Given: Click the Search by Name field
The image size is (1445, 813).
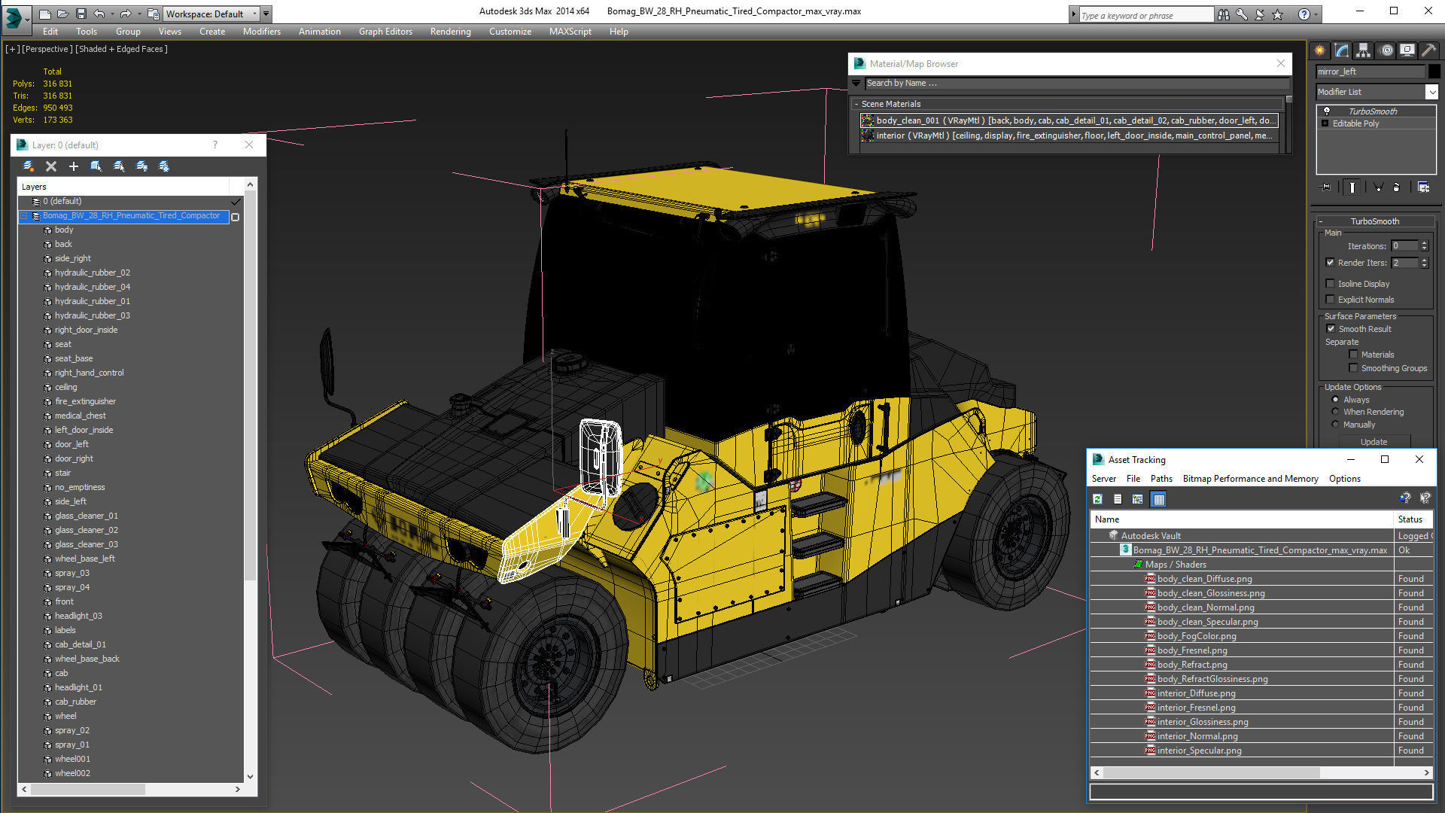Looking at the screenshot, I should pos(1076,84).
